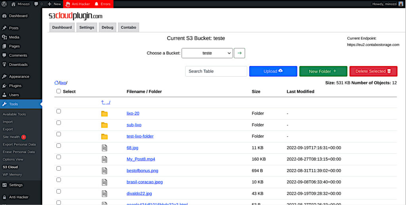
Task: Check the box for test-lixo-folder
Action: coord(59,134)
